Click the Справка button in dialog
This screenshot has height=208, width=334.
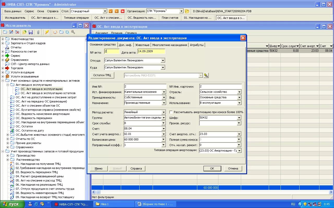(136, 168)
